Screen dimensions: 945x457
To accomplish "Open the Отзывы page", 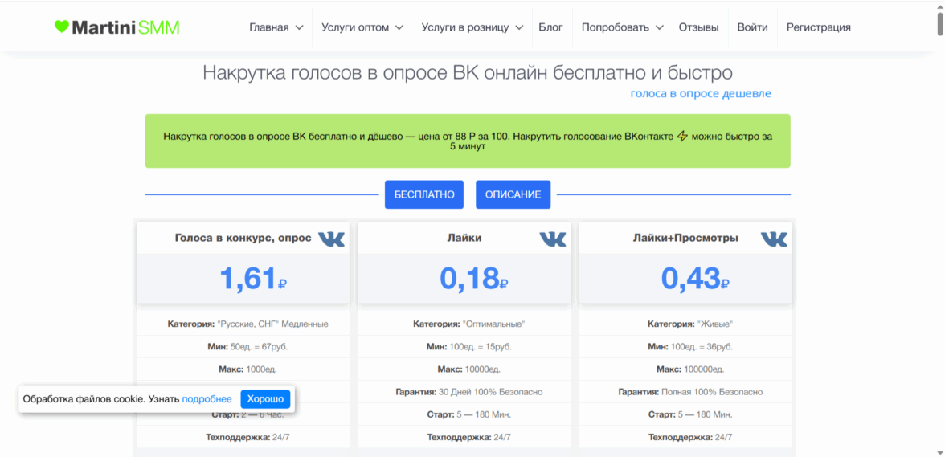I will pos(698,27).
